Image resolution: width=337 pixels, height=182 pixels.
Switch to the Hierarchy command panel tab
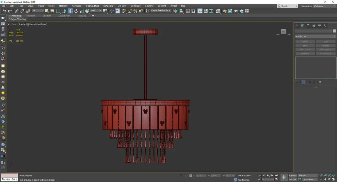[308, 26]
